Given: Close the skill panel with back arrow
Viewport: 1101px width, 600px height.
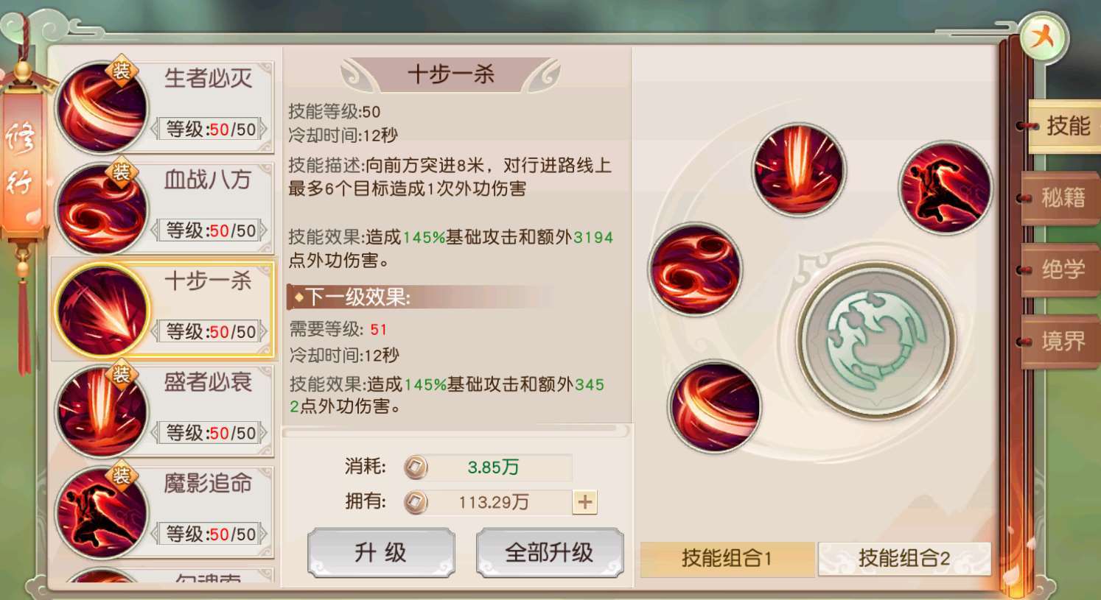Looking at the screenshot, I should coord(1043,37).
